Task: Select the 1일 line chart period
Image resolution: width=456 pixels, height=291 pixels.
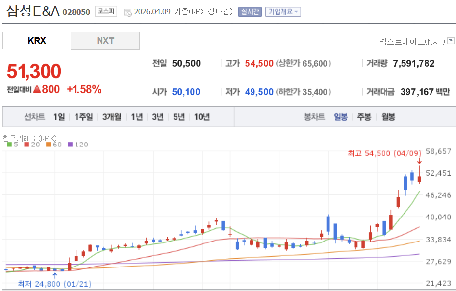Action: 59,117
